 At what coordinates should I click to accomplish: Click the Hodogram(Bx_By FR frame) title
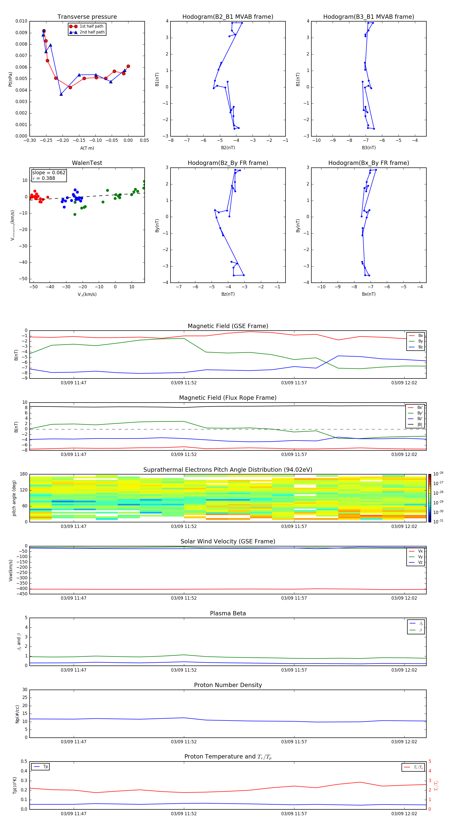[369, 163]
